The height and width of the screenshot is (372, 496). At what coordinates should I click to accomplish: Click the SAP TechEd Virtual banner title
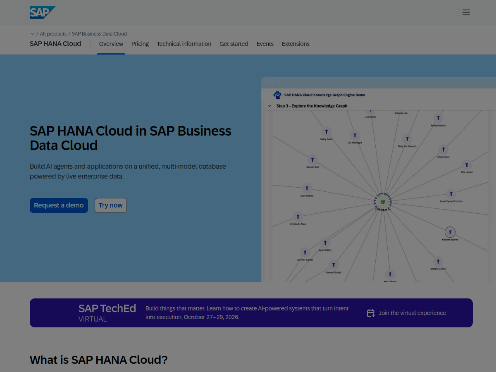[107, 313]
